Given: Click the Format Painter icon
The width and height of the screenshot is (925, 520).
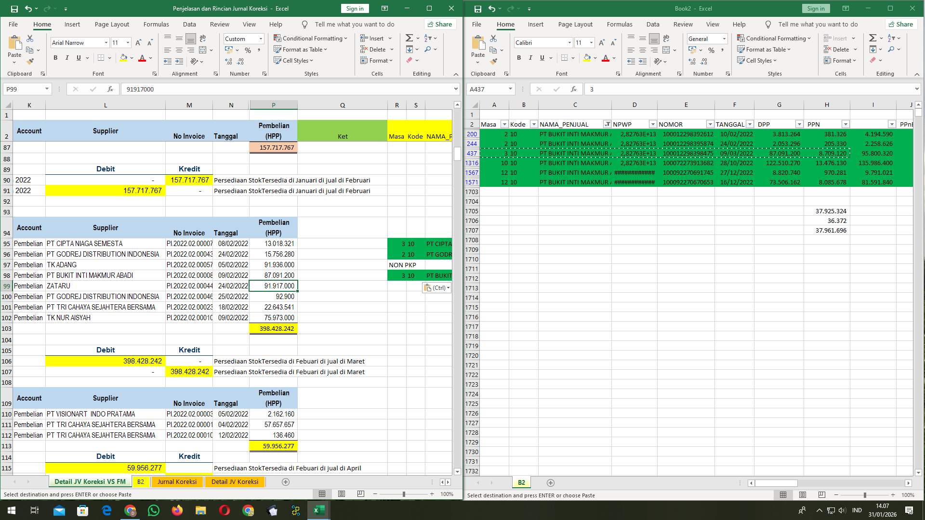Looking at the screenshot, I should (30, 60).
